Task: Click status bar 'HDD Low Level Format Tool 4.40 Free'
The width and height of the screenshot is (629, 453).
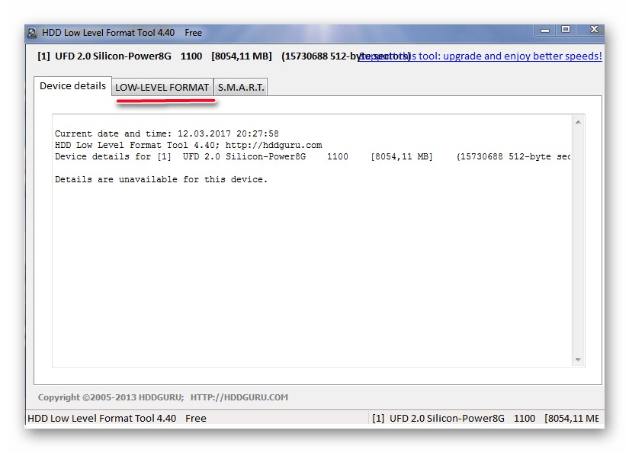Action: (x=117, y=418)
